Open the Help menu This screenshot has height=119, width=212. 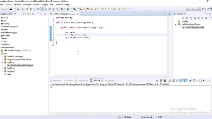(x=67, y=5)
